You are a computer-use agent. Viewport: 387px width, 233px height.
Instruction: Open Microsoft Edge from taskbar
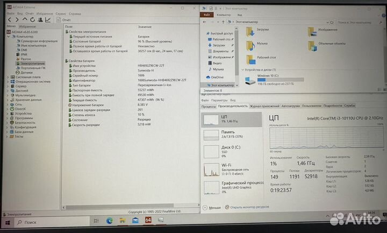109,221
